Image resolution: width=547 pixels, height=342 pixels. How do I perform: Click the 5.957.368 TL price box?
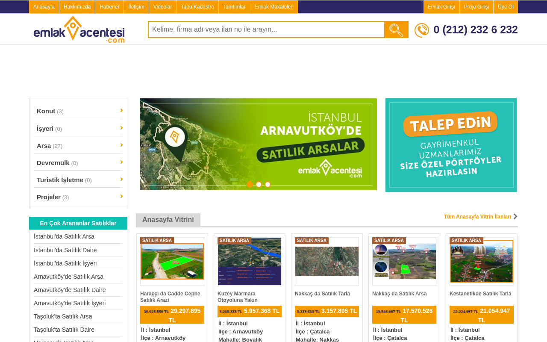click(250, 311)
